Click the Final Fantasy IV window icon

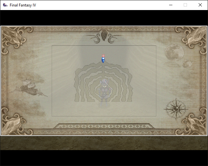pyautogui.click(x=5, y=5)
